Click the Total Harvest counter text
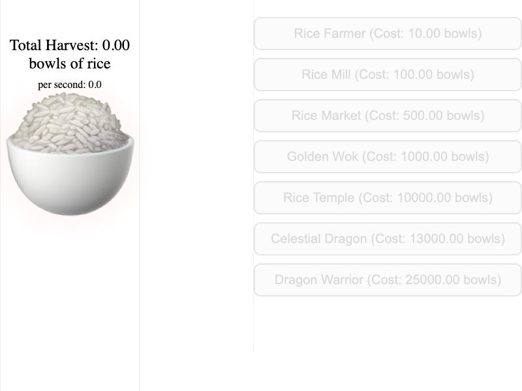522x391 pixels. (x=70, y=46)
